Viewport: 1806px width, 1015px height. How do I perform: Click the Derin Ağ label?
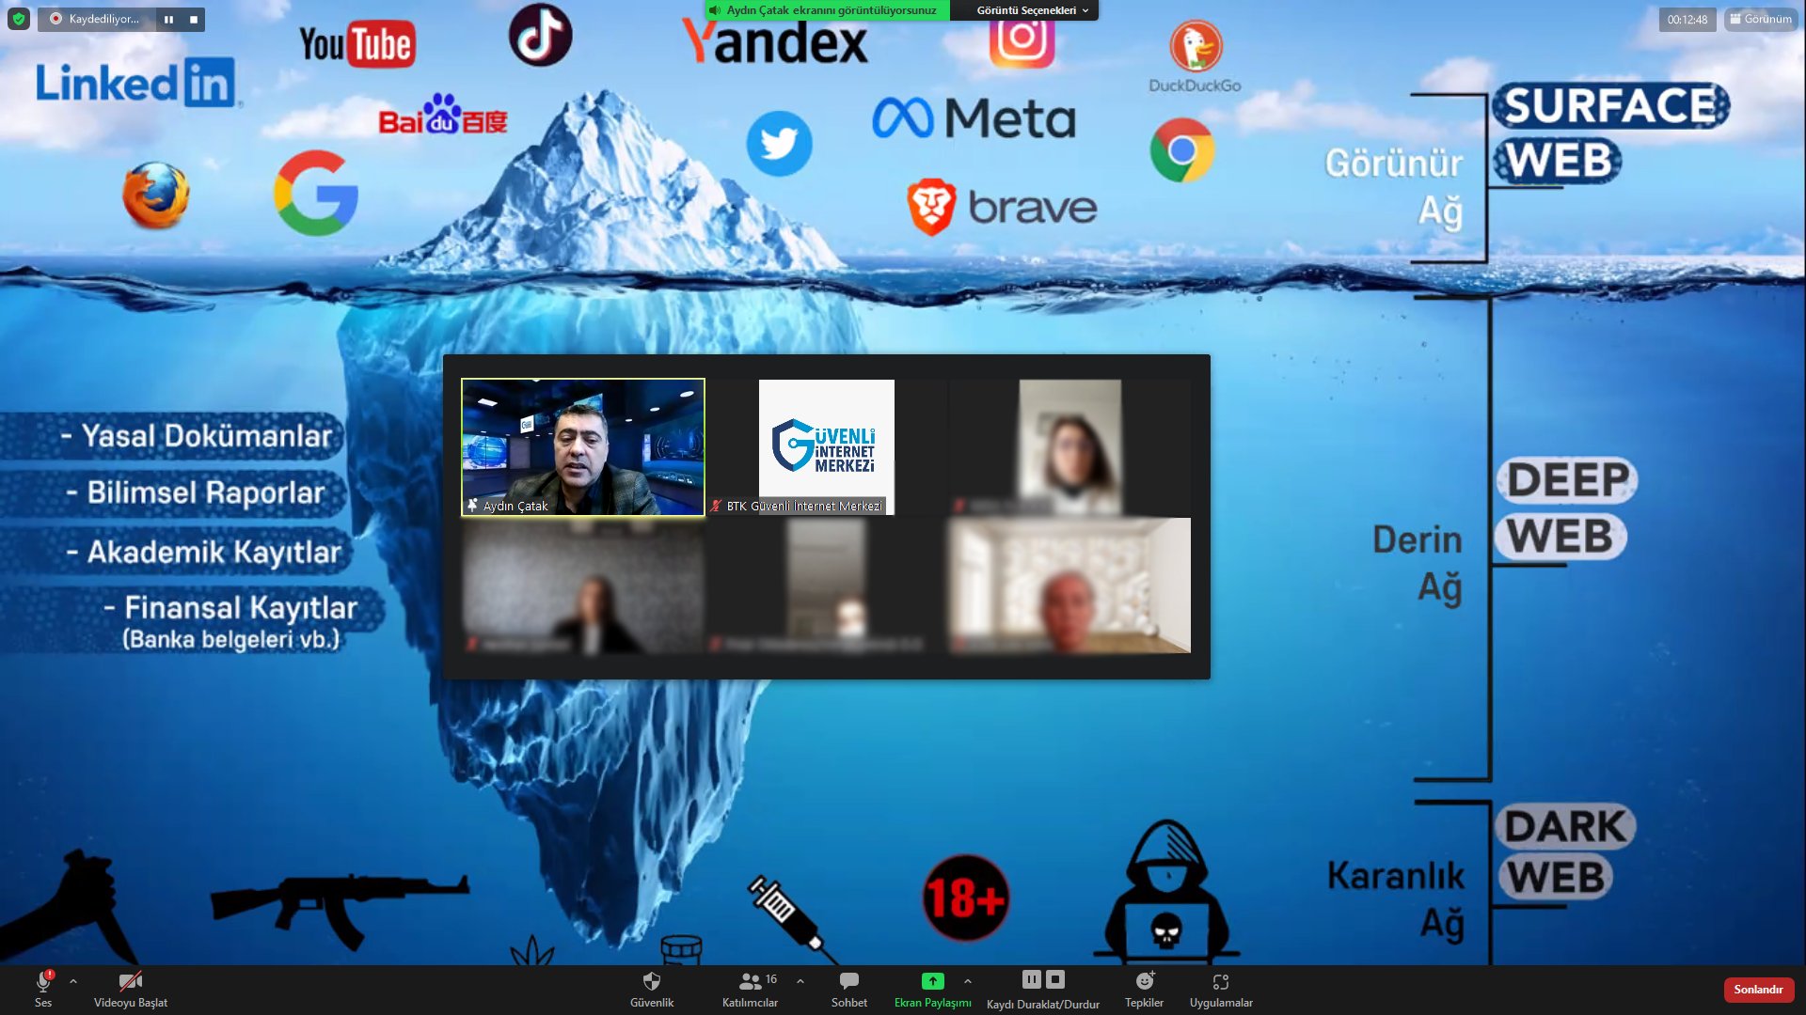coord(1417,563)
